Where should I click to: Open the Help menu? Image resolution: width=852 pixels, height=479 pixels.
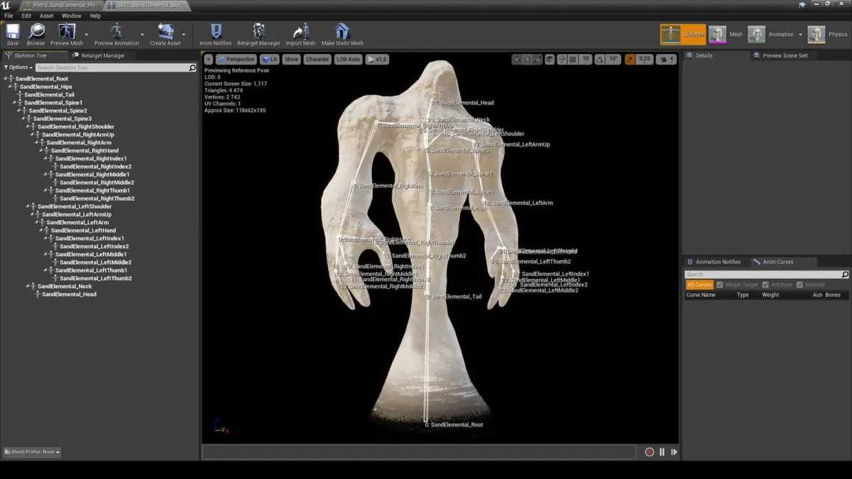[x=95, y=16]
